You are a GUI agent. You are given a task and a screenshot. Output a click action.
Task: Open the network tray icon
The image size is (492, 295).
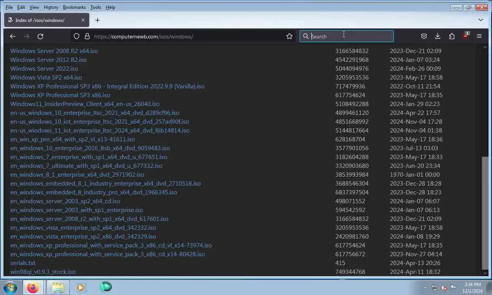pos(435,288)
